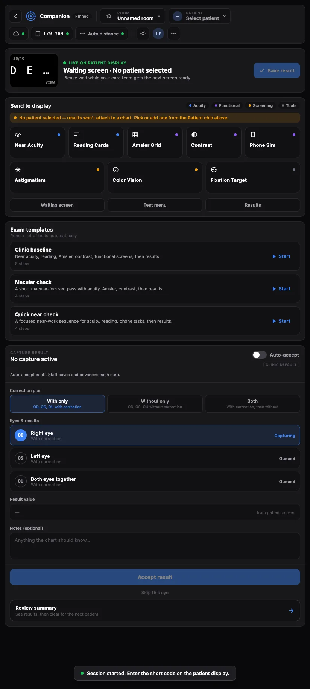Screen dimensions: 310x689
Task: Click the LE user avatar
Action: [158, 34]
